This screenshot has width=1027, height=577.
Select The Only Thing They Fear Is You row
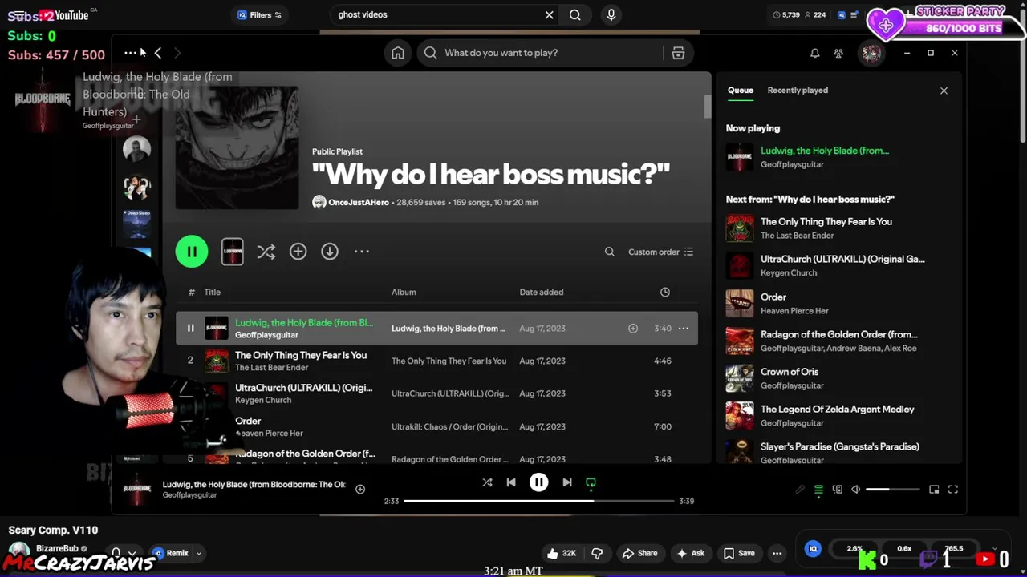(436, 361)
